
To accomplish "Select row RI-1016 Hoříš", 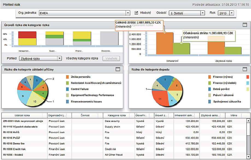I will (124, 132).
